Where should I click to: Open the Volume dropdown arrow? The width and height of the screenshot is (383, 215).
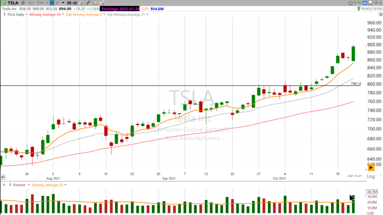[29, 185]
